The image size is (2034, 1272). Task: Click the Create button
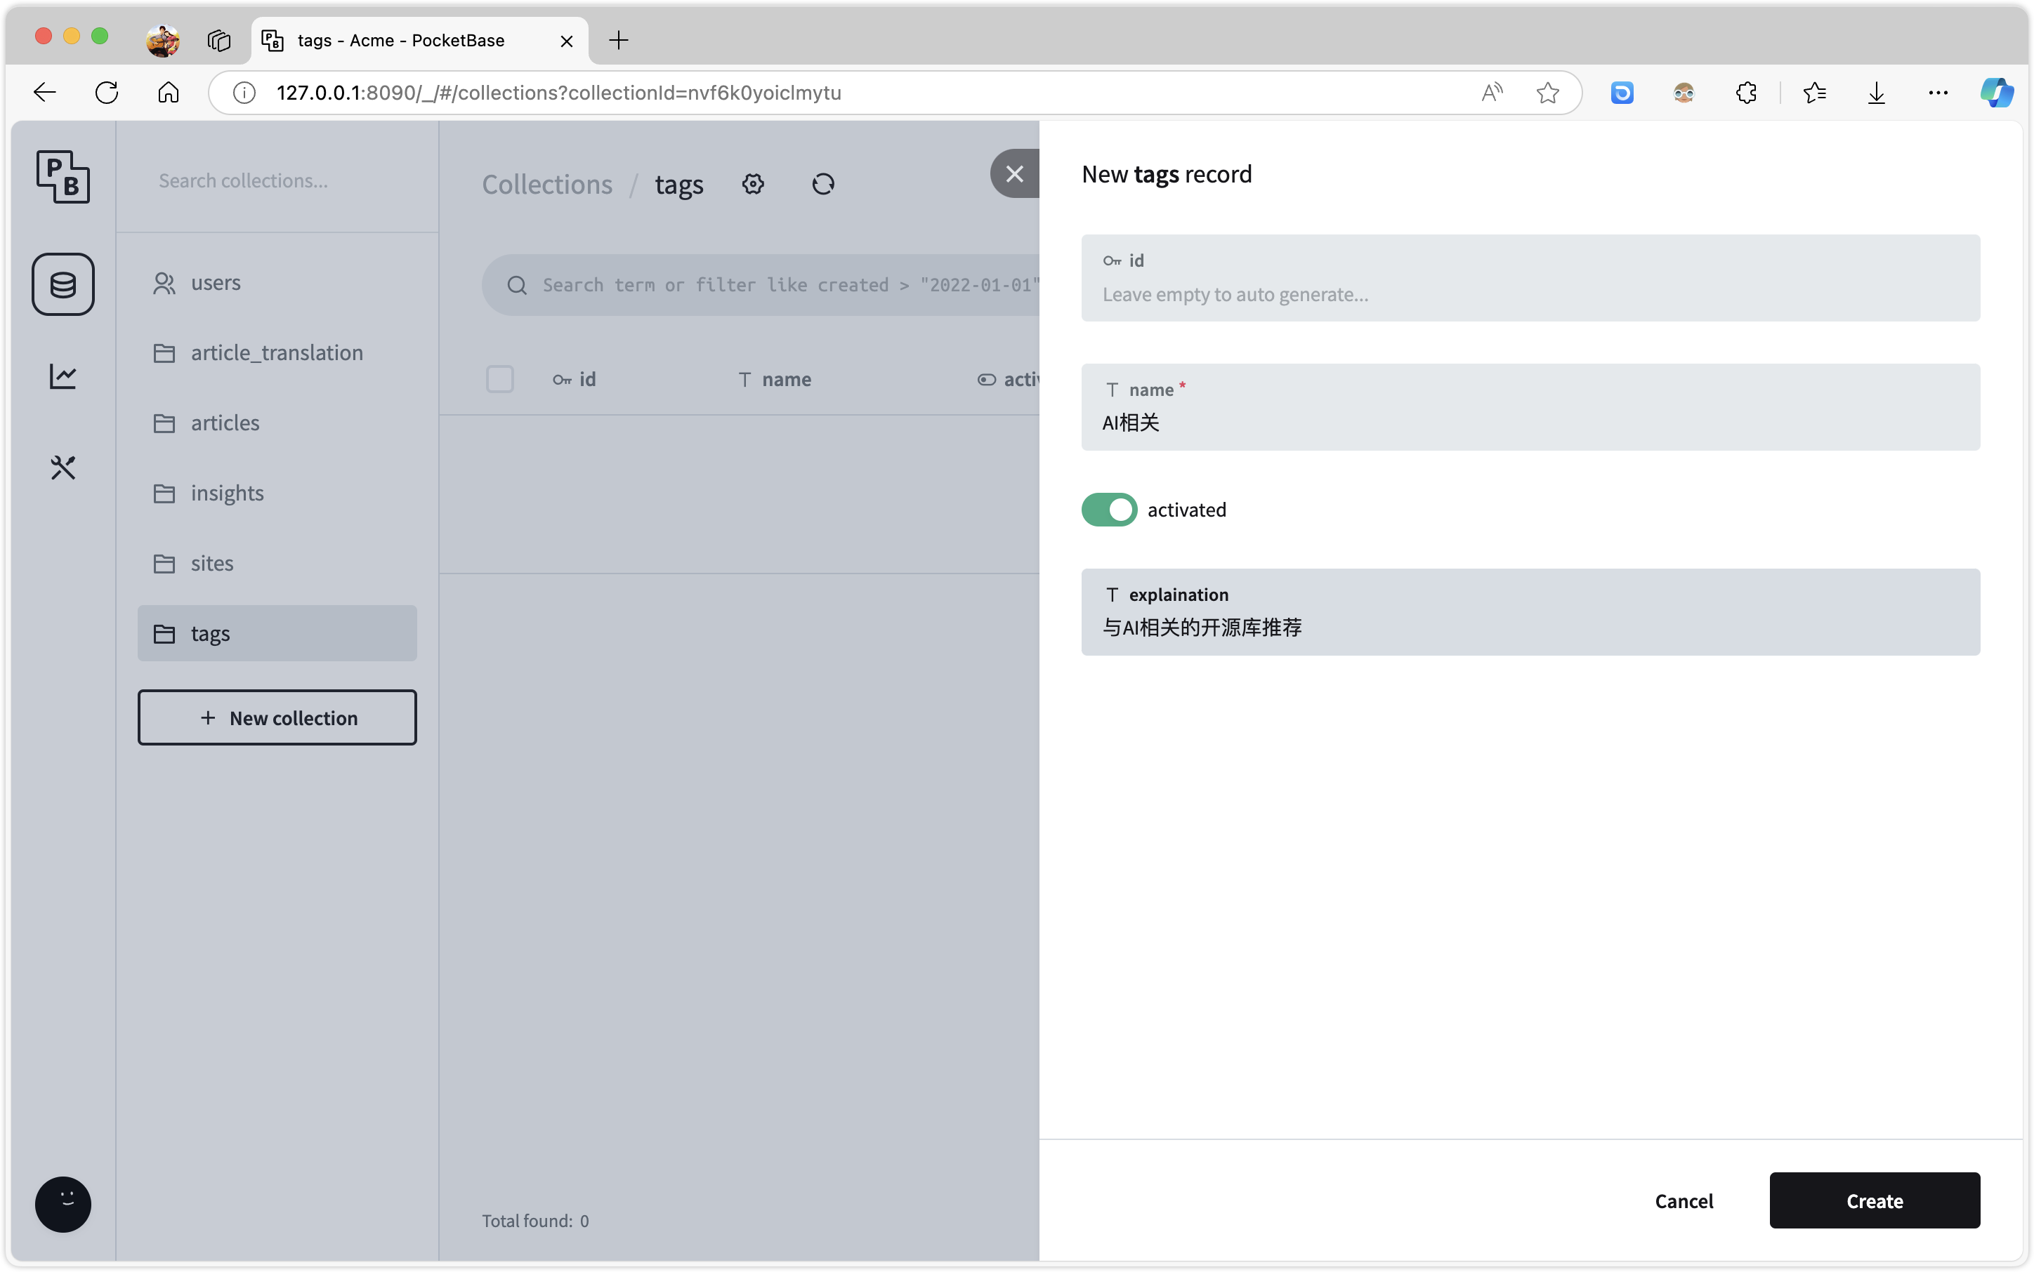point(1873,1200)
